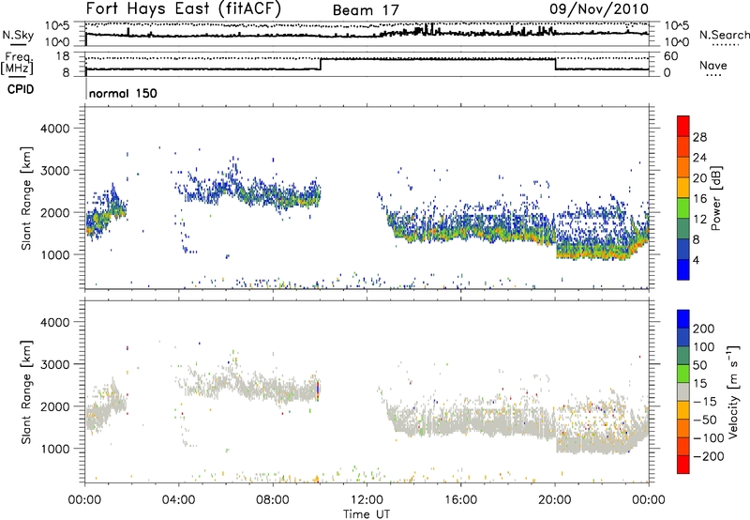Pick the blue segment above 200 m/s
750x520 pixels.
[x=683, y=319]
